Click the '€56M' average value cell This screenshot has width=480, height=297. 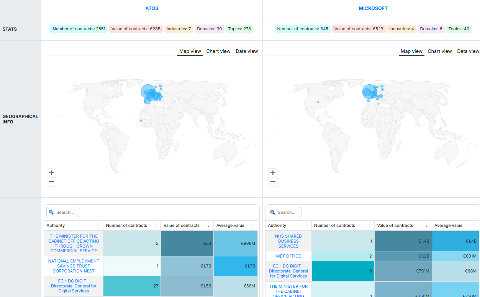(236, 286)
